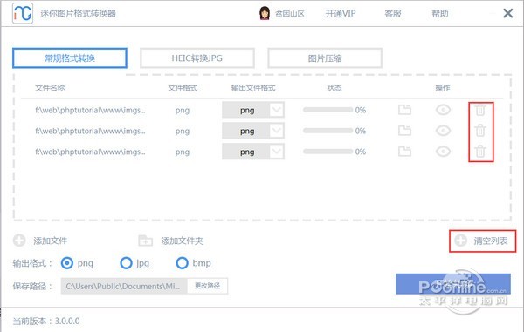This screenshot has width=524, height=332.
Task: Open folder icon for second file row
Action: pyautogui.click(x=404, y=131)
